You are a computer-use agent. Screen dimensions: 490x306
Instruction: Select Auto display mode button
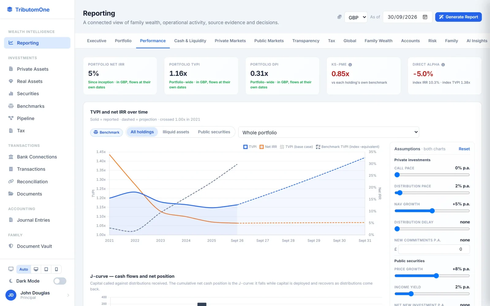click(x=24, y=269)
